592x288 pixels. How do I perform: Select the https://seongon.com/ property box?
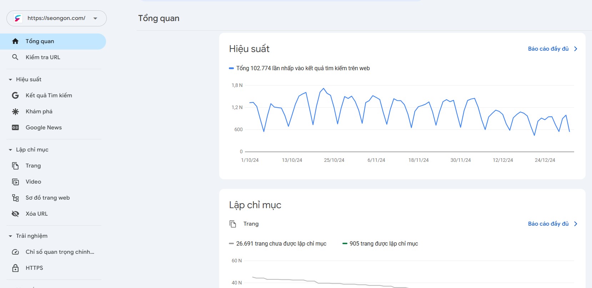coord(56,18)
